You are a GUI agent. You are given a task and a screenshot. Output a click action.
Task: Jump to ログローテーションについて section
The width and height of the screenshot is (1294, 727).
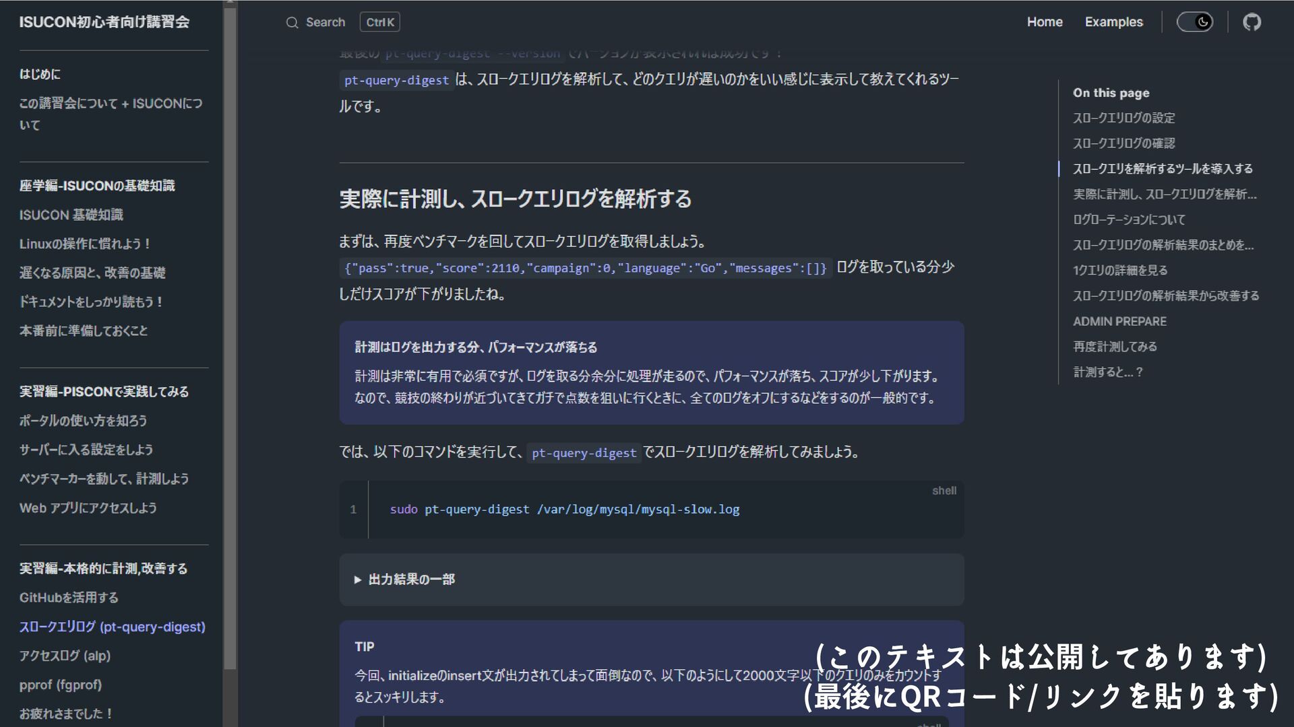point(1129,219)
